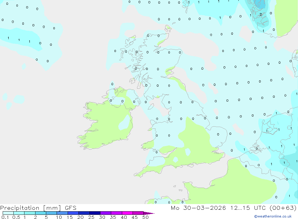This screenshot has height=219, width=298.
Task: Click the above-50 arrow tip of legend
Action: point(149,213)
